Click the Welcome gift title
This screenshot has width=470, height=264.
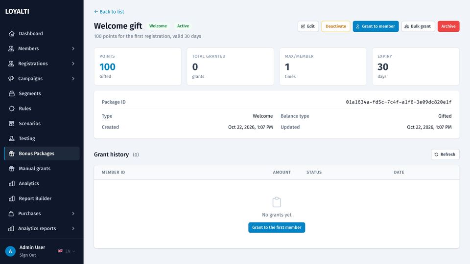tap(118, 26)
